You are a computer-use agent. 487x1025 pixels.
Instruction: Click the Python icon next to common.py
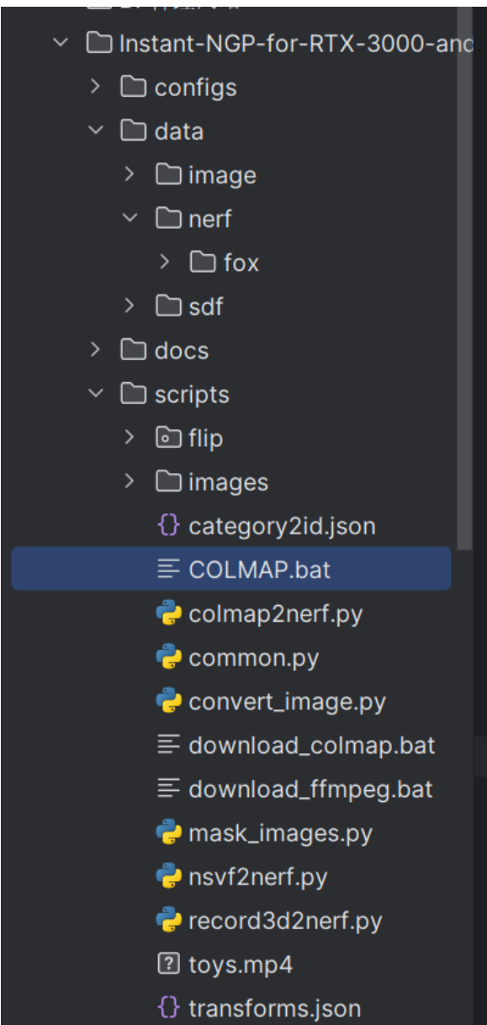click(169, 658)
